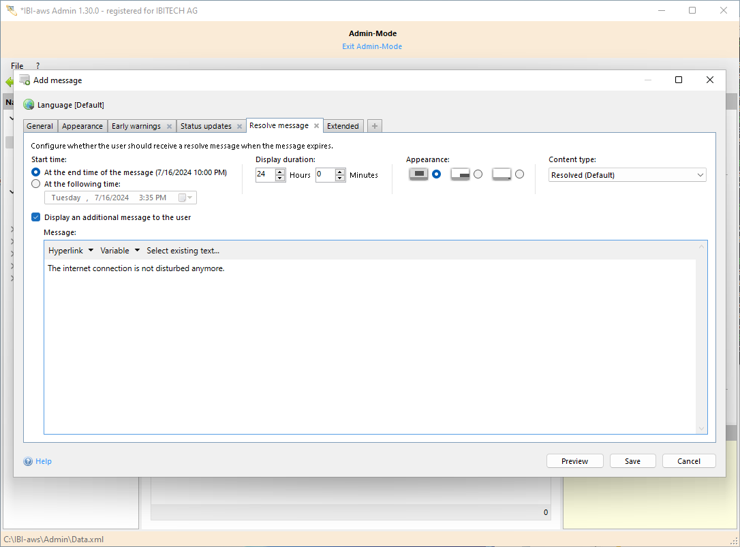Click the blue Help question mark icon
The width and height of the screenshot is (740, 547).
pos(28,461)
